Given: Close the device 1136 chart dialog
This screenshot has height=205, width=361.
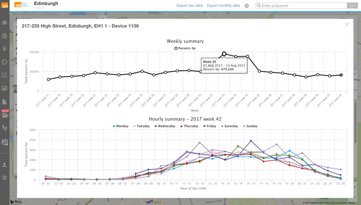Looking at the screenshot, I should (347, 24).
